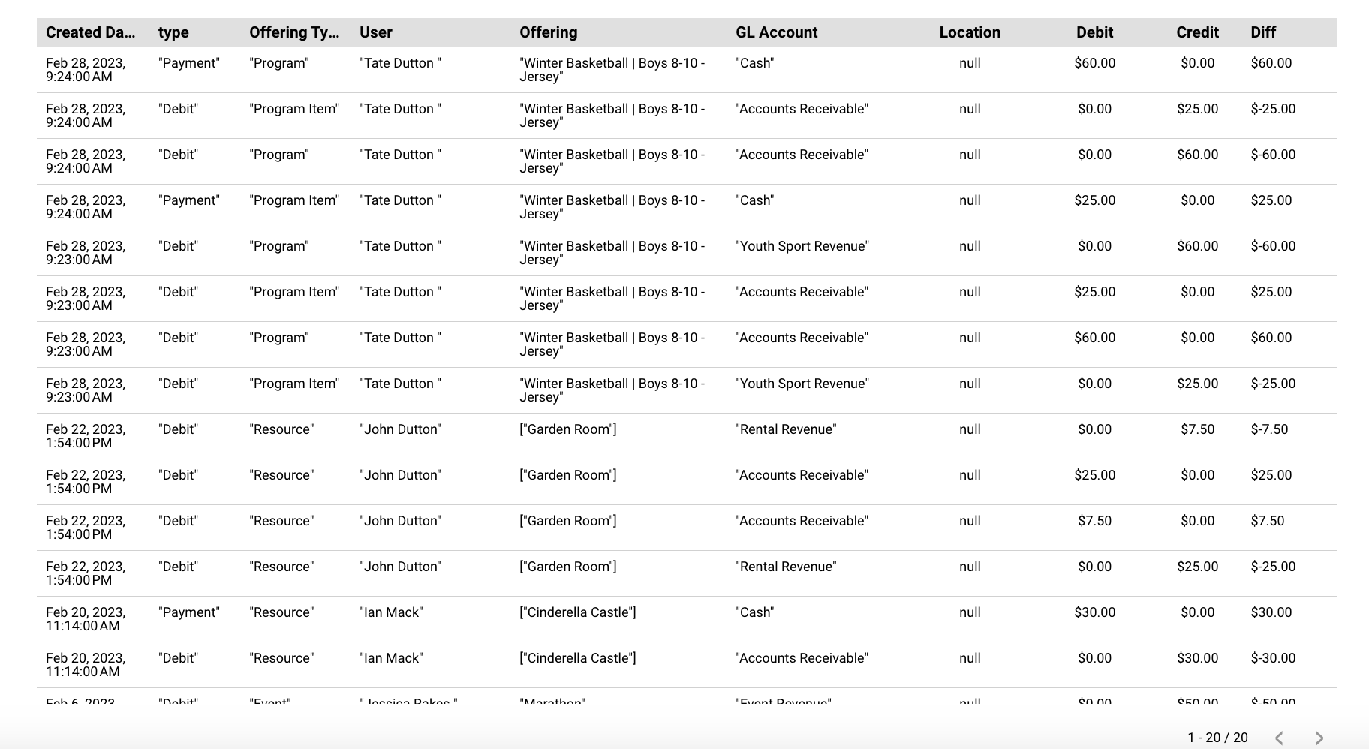Image resolution: width=1369 pixels, height=749 pixels.
Task: Click the Diff column header
Action: 1263,32
